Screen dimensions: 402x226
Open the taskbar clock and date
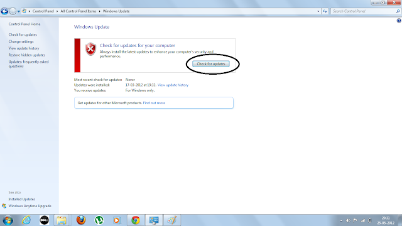click(x=386, y=220)
